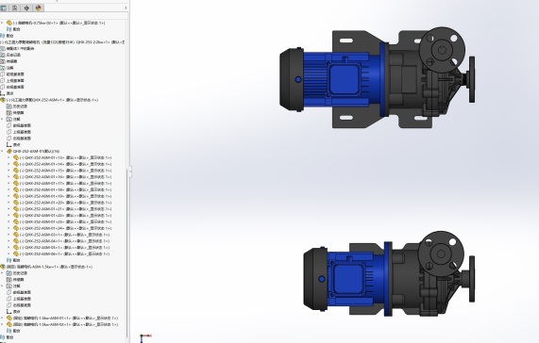Click the scrollbar thumb of the design tree
This screenshot has width=539, height=343.
127,253
